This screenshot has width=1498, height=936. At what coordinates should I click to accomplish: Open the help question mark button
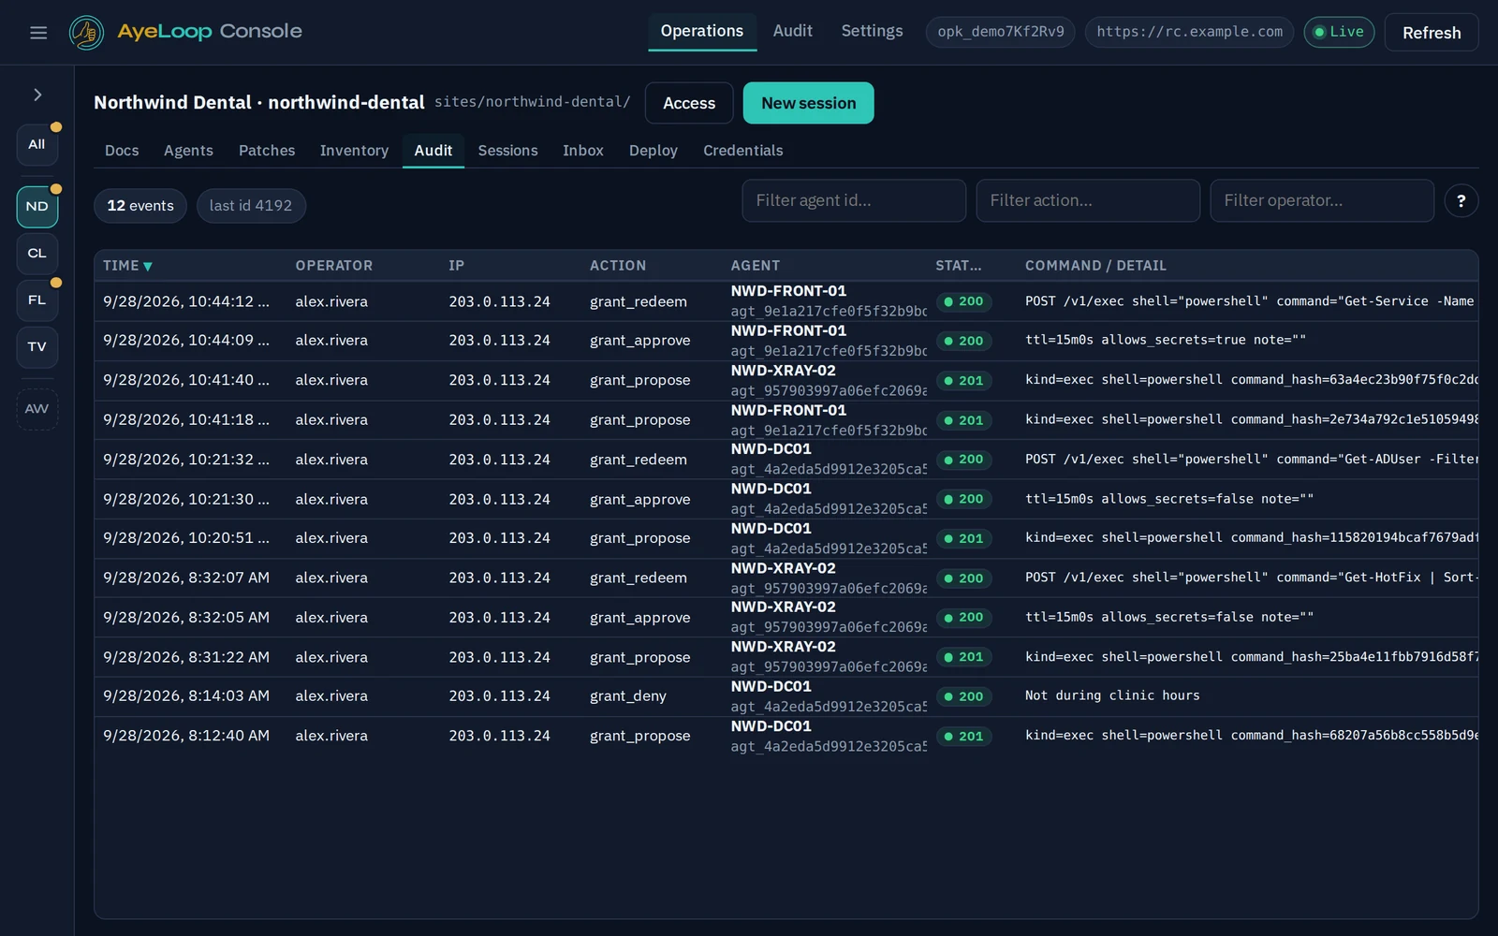coord(1461,201)
